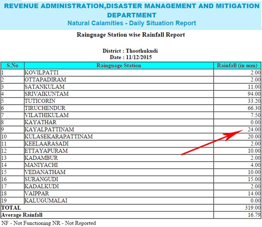Select the VAIPPAR station cell

pos(119,194)
